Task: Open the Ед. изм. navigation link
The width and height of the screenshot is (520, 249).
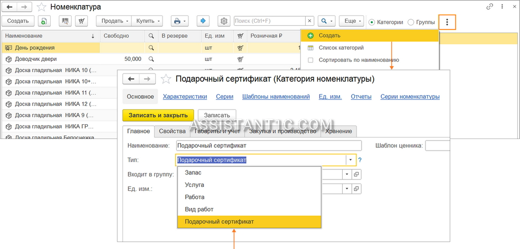Action: 330,97
